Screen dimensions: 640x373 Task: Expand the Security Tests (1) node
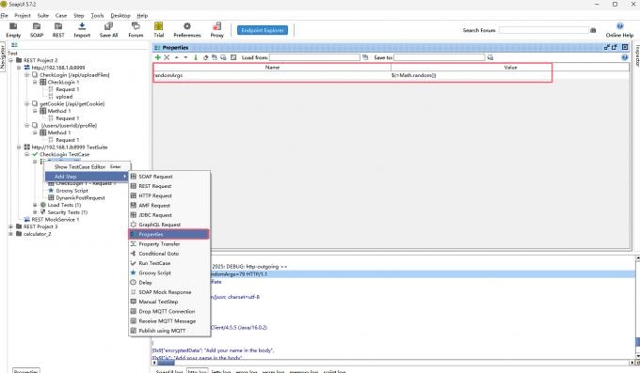[x=35, y=212]
